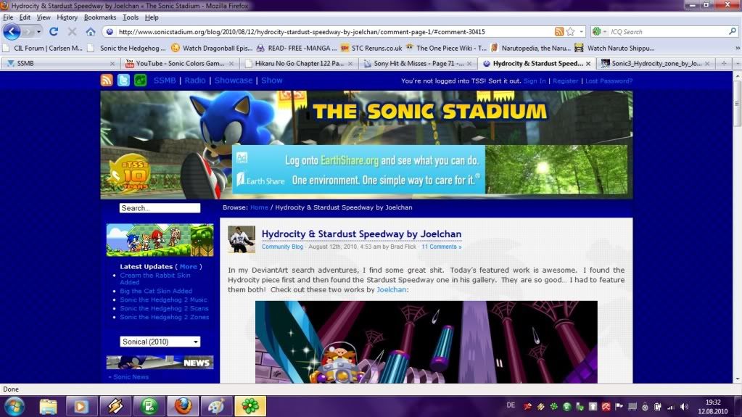Bookmark this page with the star icon
Image resolution: width=742 pixels, height=417 pixels.
coord(571,32)
